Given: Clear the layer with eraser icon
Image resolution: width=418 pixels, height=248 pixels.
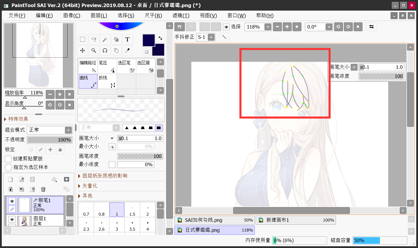Looking at the screenshot, I should pos(32,189).
